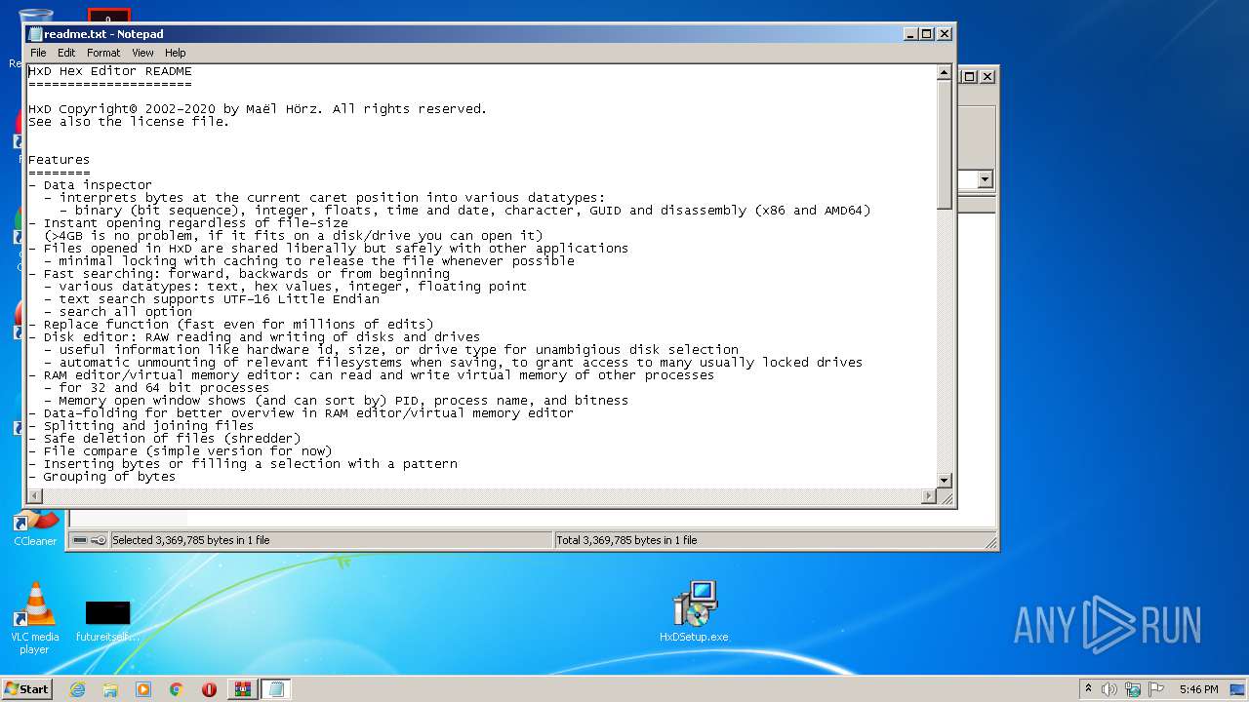
Task: Click the 'Selected 3,369,785 bytes in 1 file' status
Action: (191, 540)
